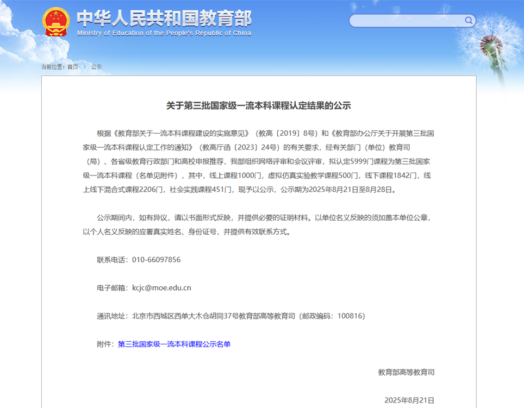Click the 中华人民共和国教育部 site title
The width and height of the screenshot is (524, 408).
tap(164, 18)
